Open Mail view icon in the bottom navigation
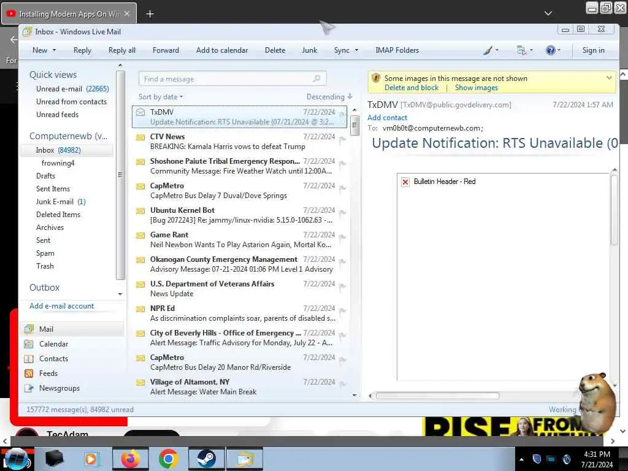The height and width of the screenshot is (471, 628). point(29,329)
